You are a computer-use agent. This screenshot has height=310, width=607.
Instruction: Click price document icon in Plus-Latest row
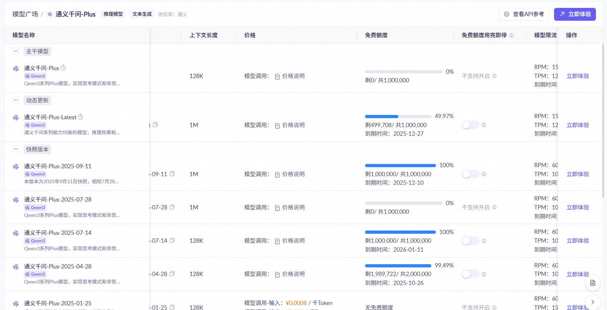click(x=277, y=125)
